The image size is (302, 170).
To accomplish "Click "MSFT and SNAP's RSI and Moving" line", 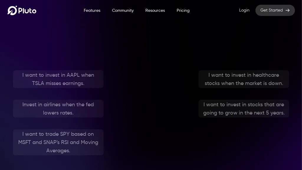I will point(58,143).
